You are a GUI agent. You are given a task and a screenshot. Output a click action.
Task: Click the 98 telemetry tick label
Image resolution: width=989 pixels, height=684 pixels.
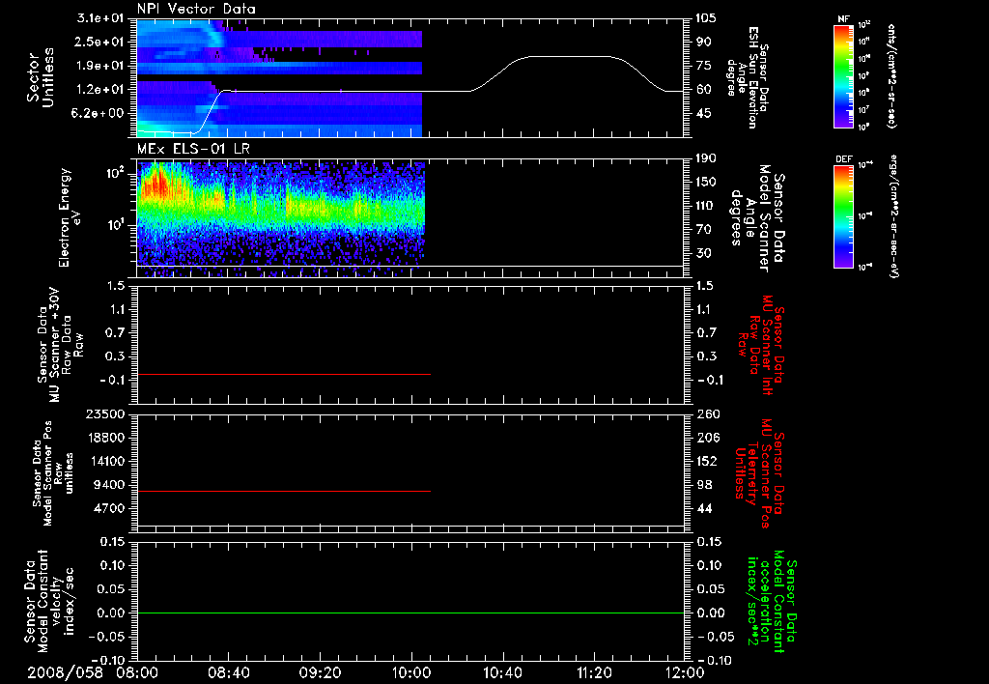pyautogui.click(x=703, y=485)
